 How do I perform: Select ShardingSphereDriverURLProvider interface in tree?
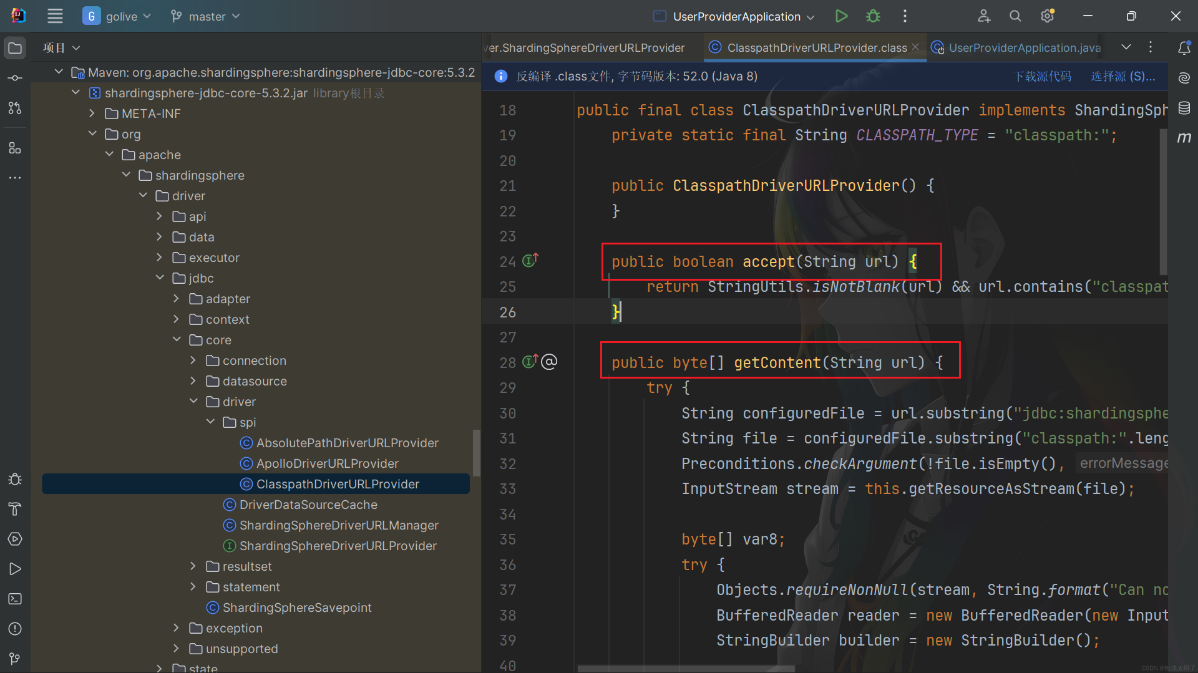click(x=330, y=546)
